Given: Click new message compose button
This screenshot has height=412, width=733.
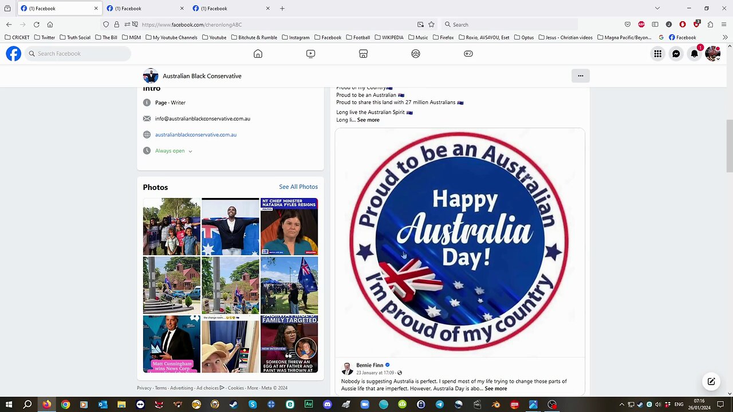Looking at the screenshot, I should tap(711, 382).
